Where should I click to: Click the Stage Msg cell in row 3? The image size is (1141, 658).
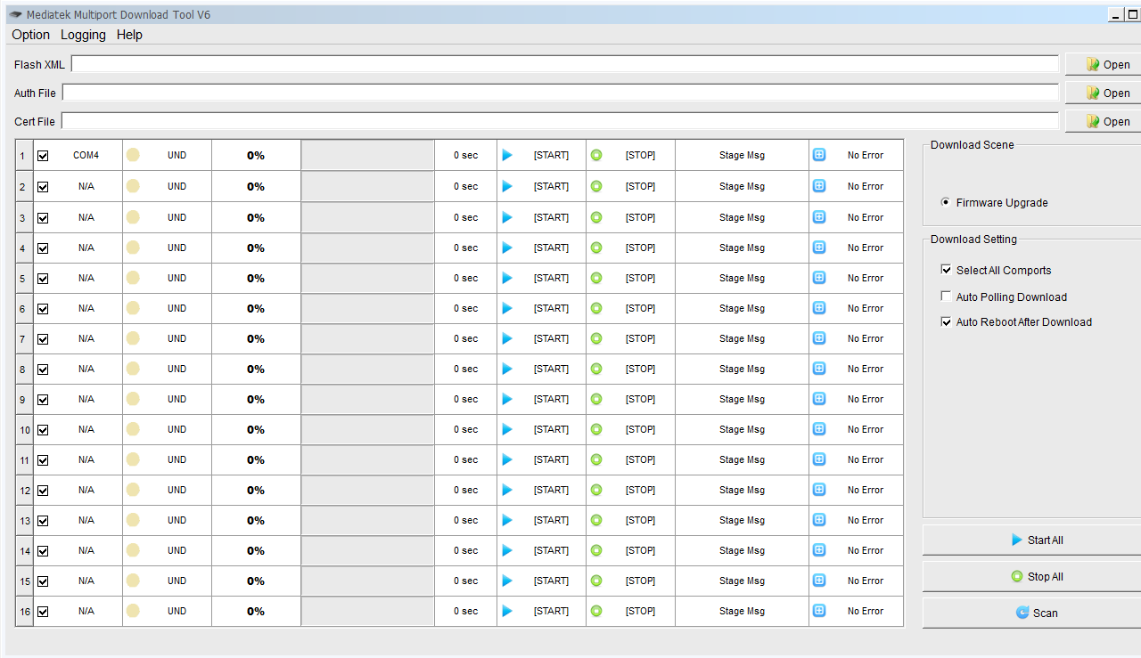(x=742, y=217)
